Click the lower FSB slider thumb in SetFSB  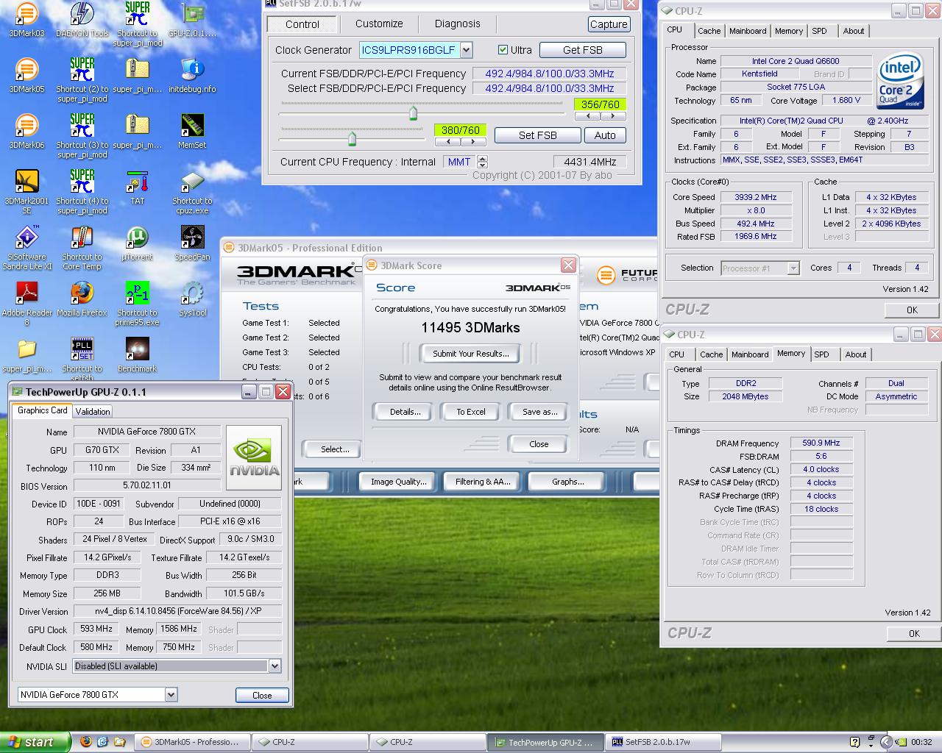(x=352, y=138)
